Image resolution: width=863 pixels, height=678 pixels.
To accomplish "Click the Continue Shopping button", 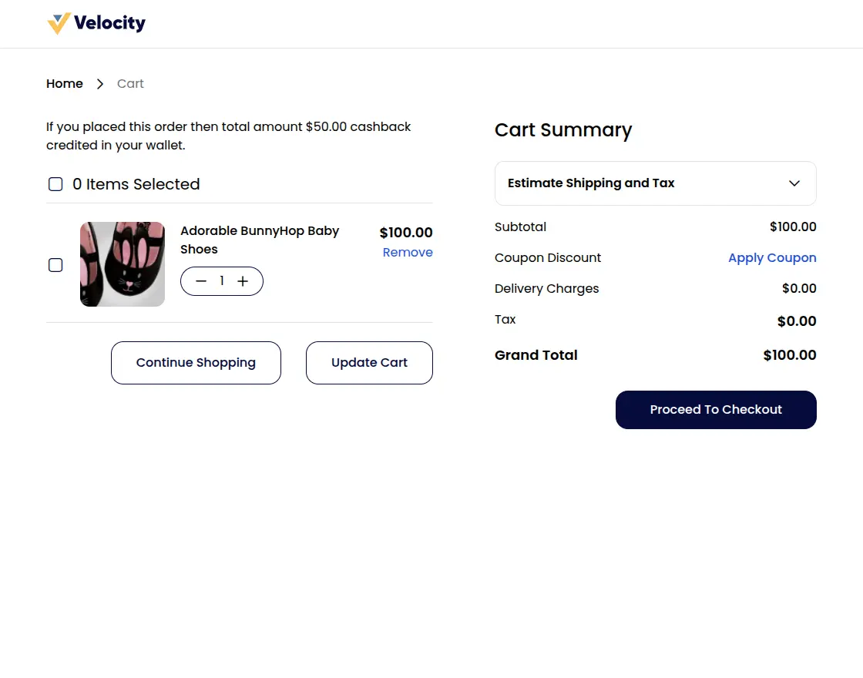I will click(x=196, y=362).
